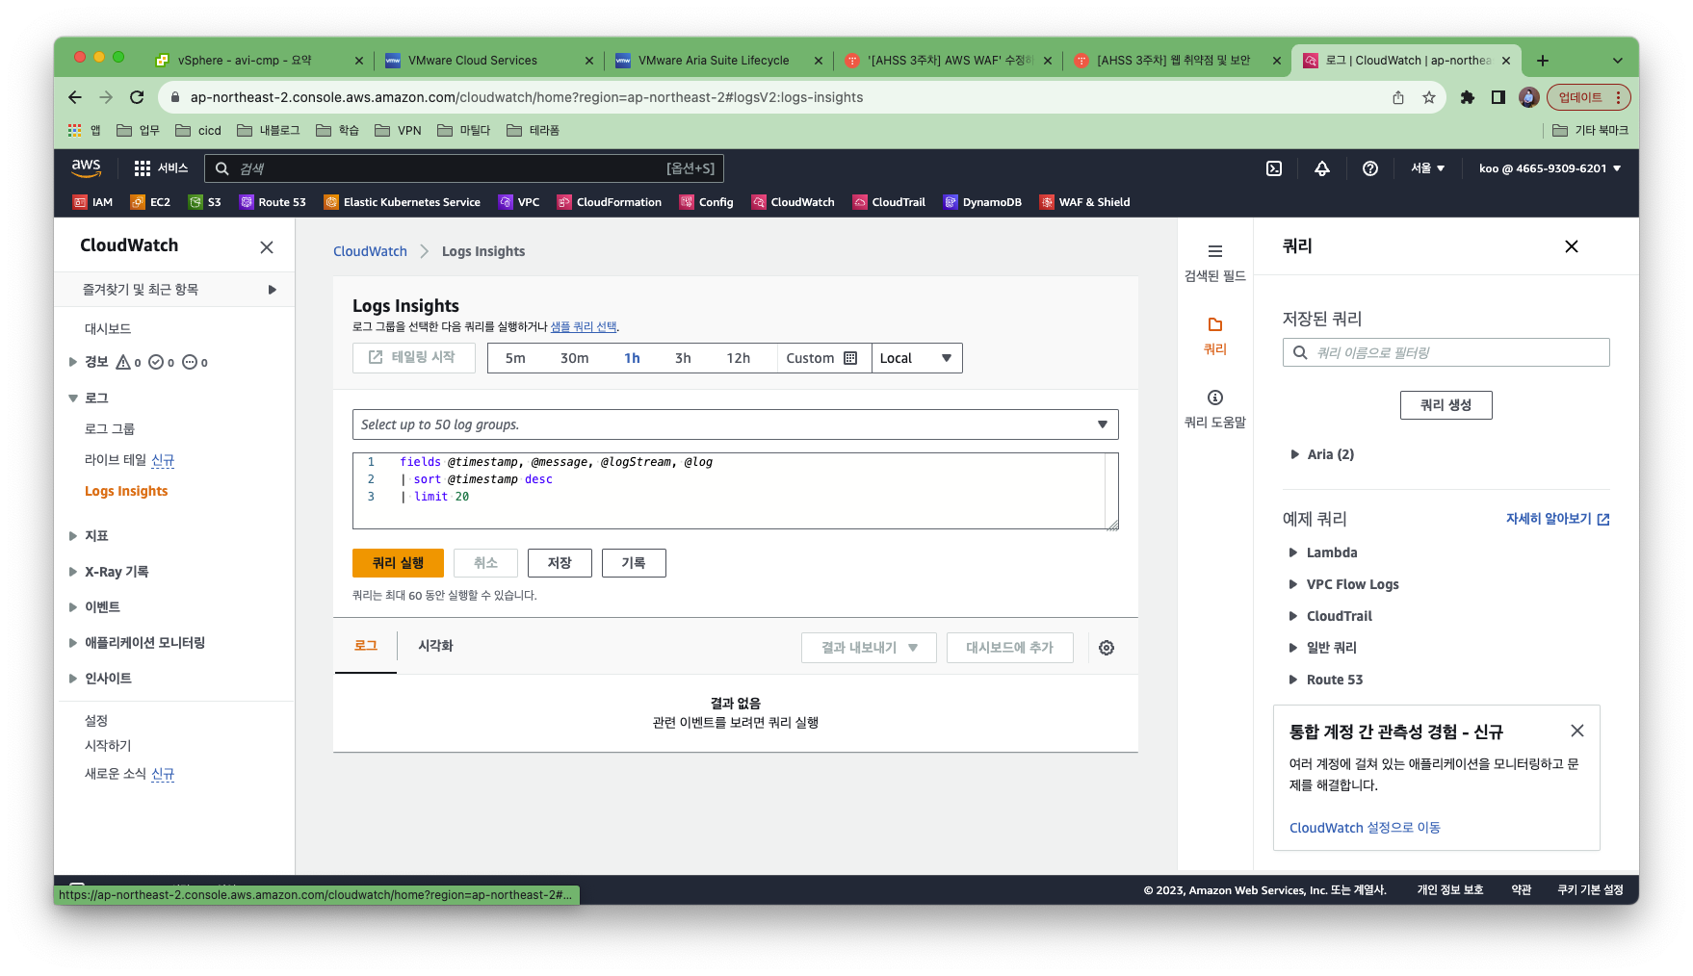Image resolution: width=1693 pixels, height=976 pixels.
Task: Collapse the logs section in sidebar
Action: point(73,398)
